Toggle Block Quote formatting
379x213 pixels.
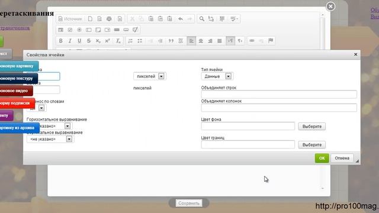click(171, 41)
